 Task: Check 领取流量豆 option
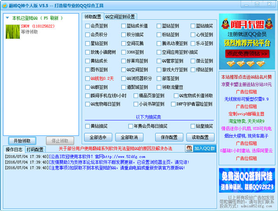[x=159, y=87]
